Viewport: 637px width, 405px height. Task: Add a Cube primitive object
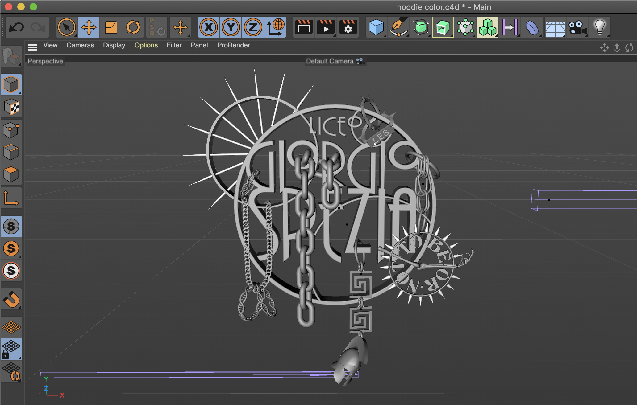pos(376,27)
